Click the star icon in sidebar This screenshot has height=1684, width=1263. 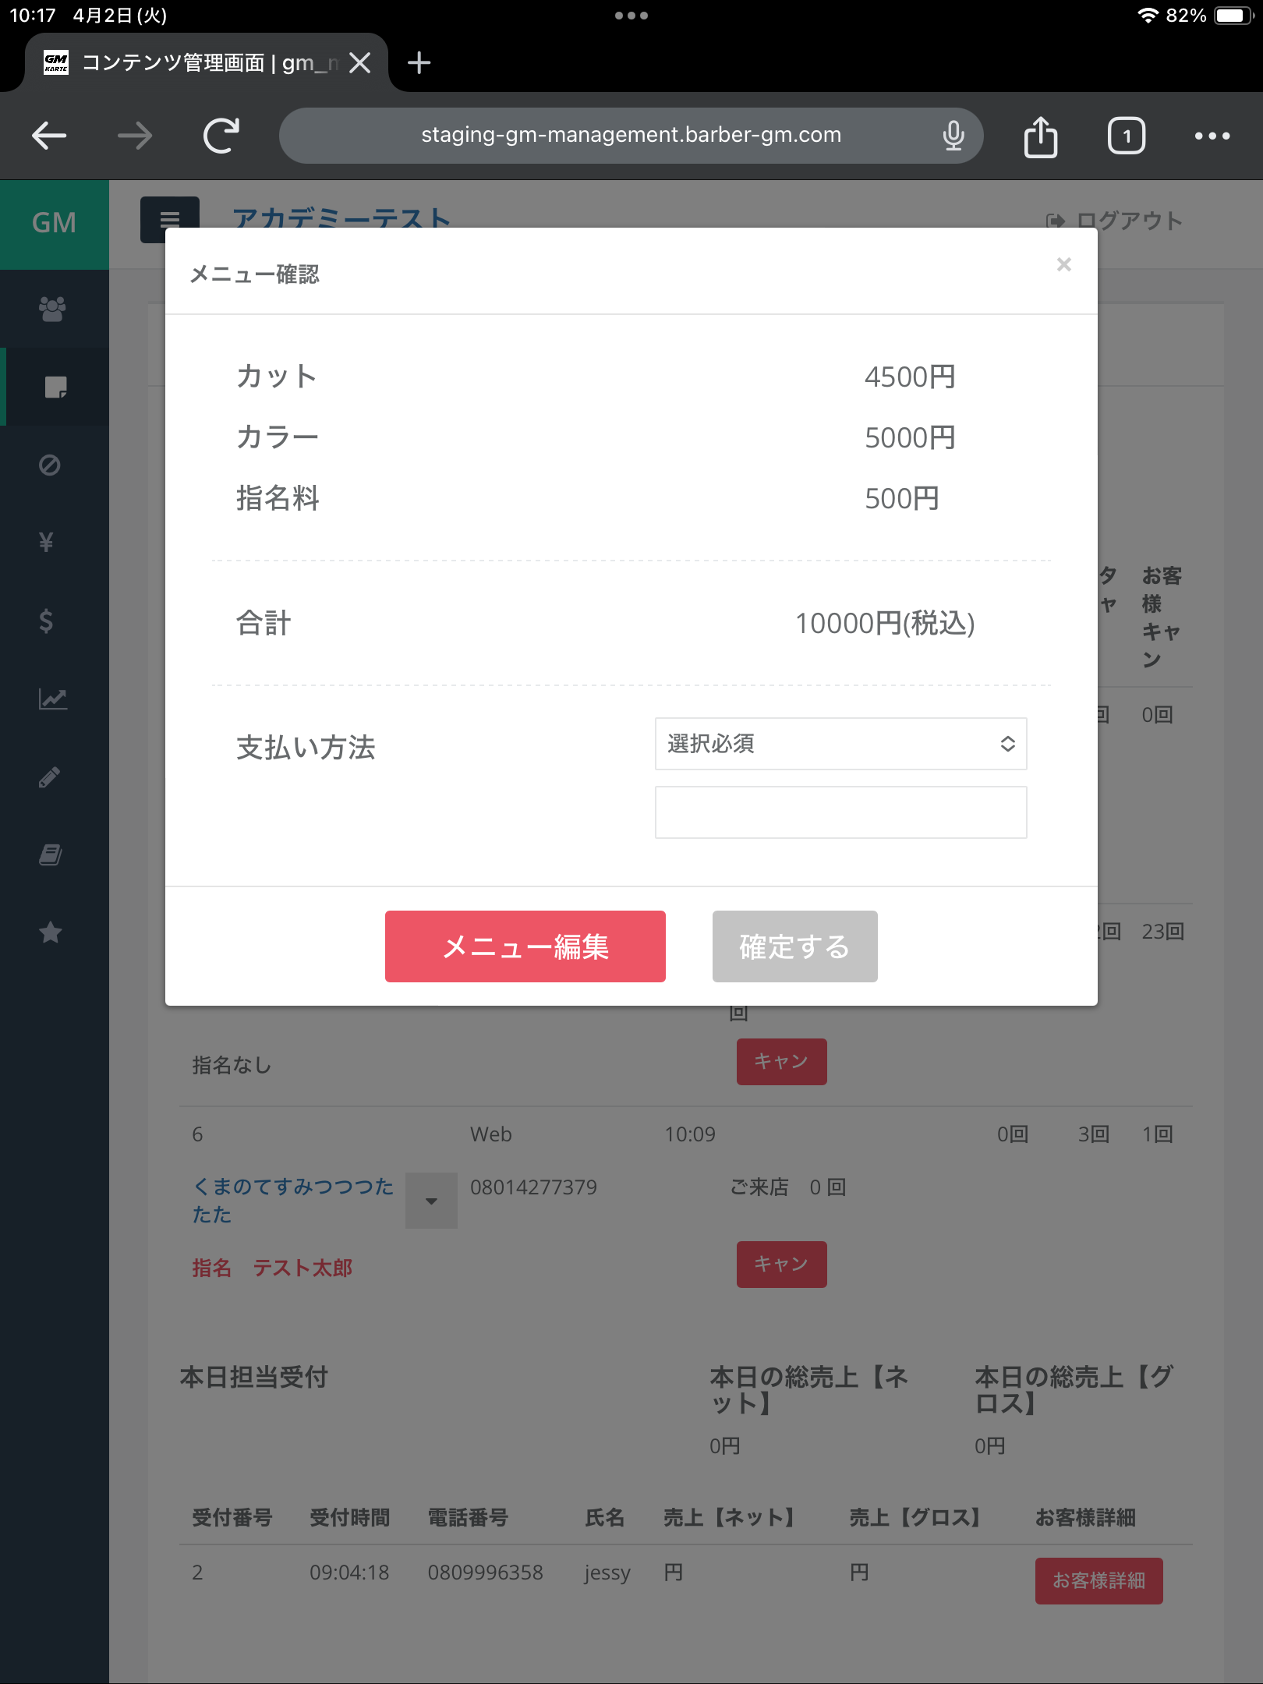coord(51,932)
